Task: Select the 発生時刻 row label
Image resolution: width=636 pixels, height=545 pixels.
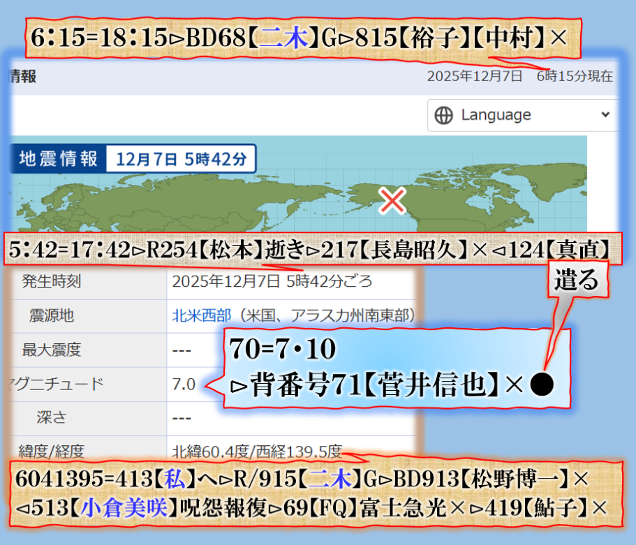Action: point(52,282)
